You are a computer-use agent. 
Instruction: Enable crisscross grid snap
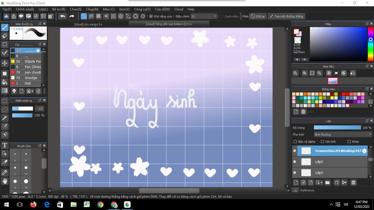click(99, 16)
